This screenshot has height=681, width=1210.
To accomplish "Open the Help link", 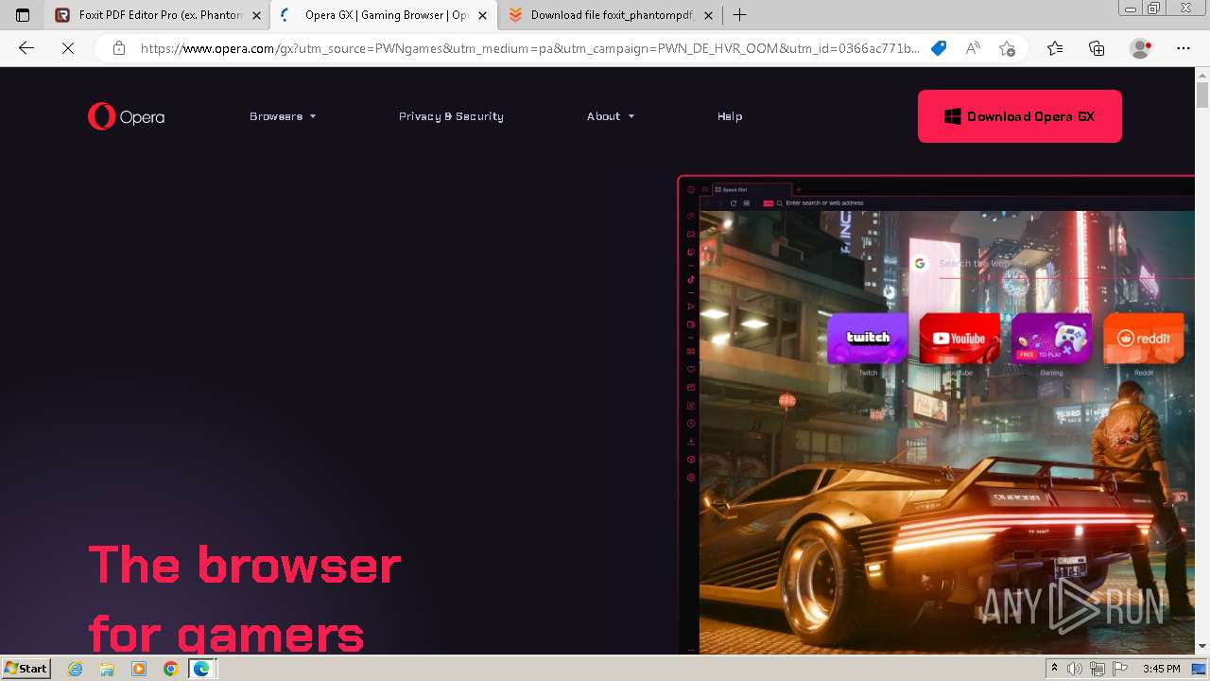I will point(730,116).
